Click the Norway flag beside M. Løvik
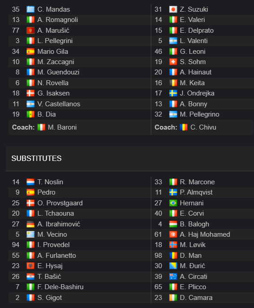Viewport: 254px width, 308px height. point(173,245)
